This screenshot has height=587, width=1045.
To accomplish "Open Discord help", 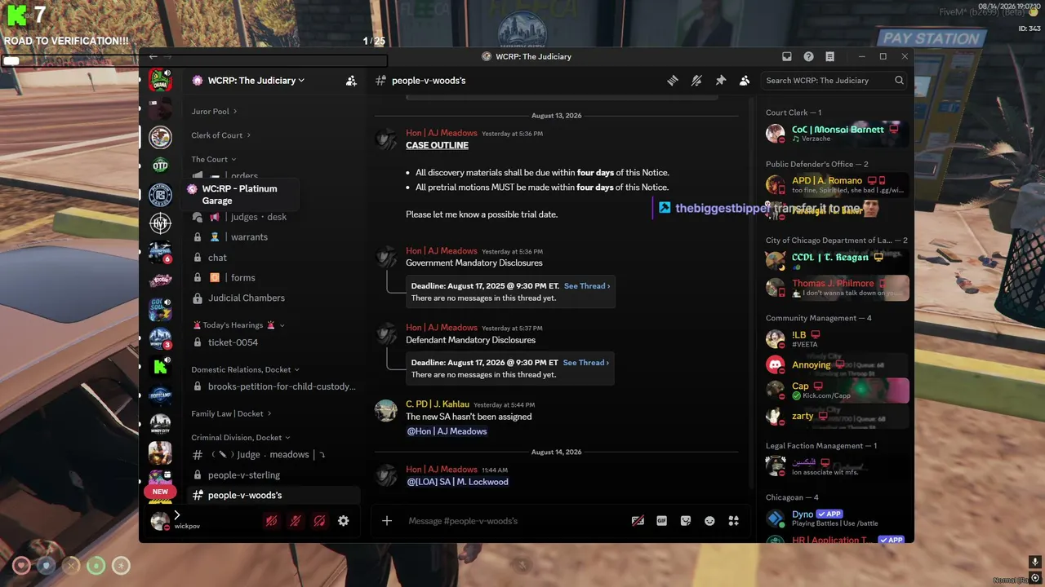I will (x=808, y=57).
